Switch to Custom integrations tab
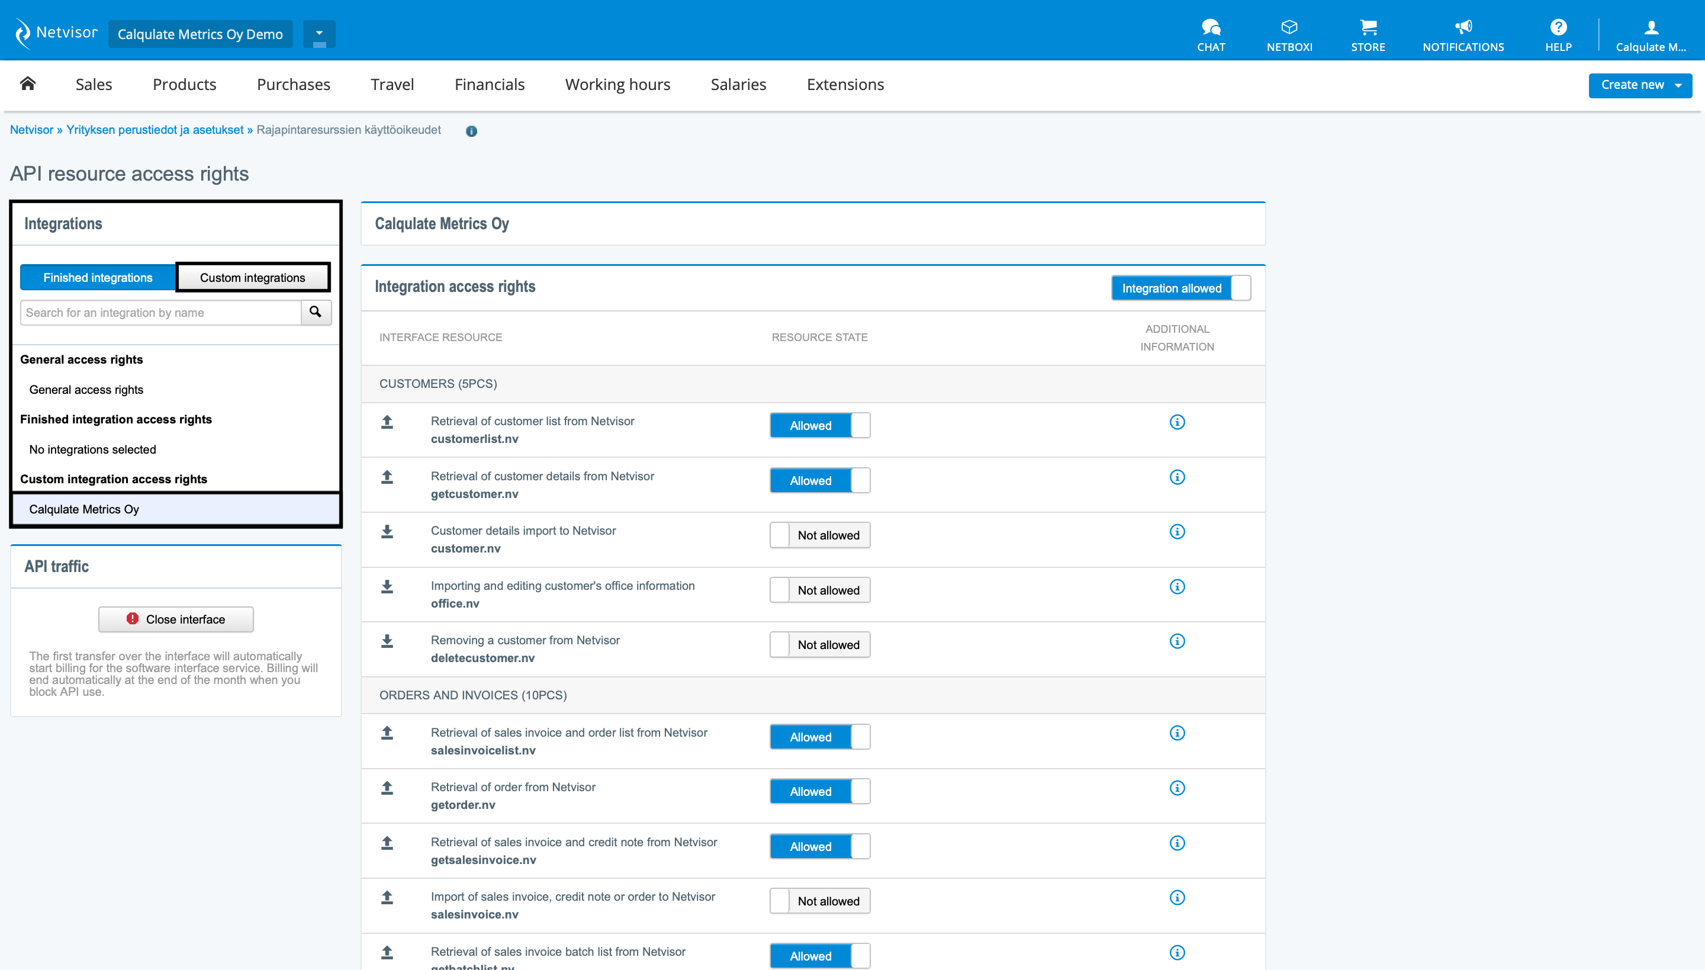 point(252,277)
